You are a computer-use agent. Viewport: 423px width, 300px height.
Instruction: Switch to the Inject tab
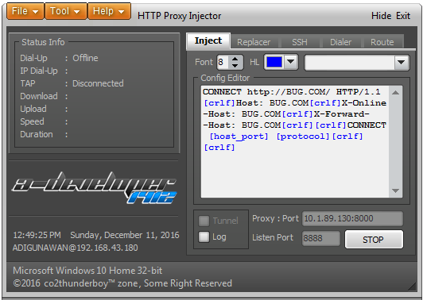[x=208, y=41]
